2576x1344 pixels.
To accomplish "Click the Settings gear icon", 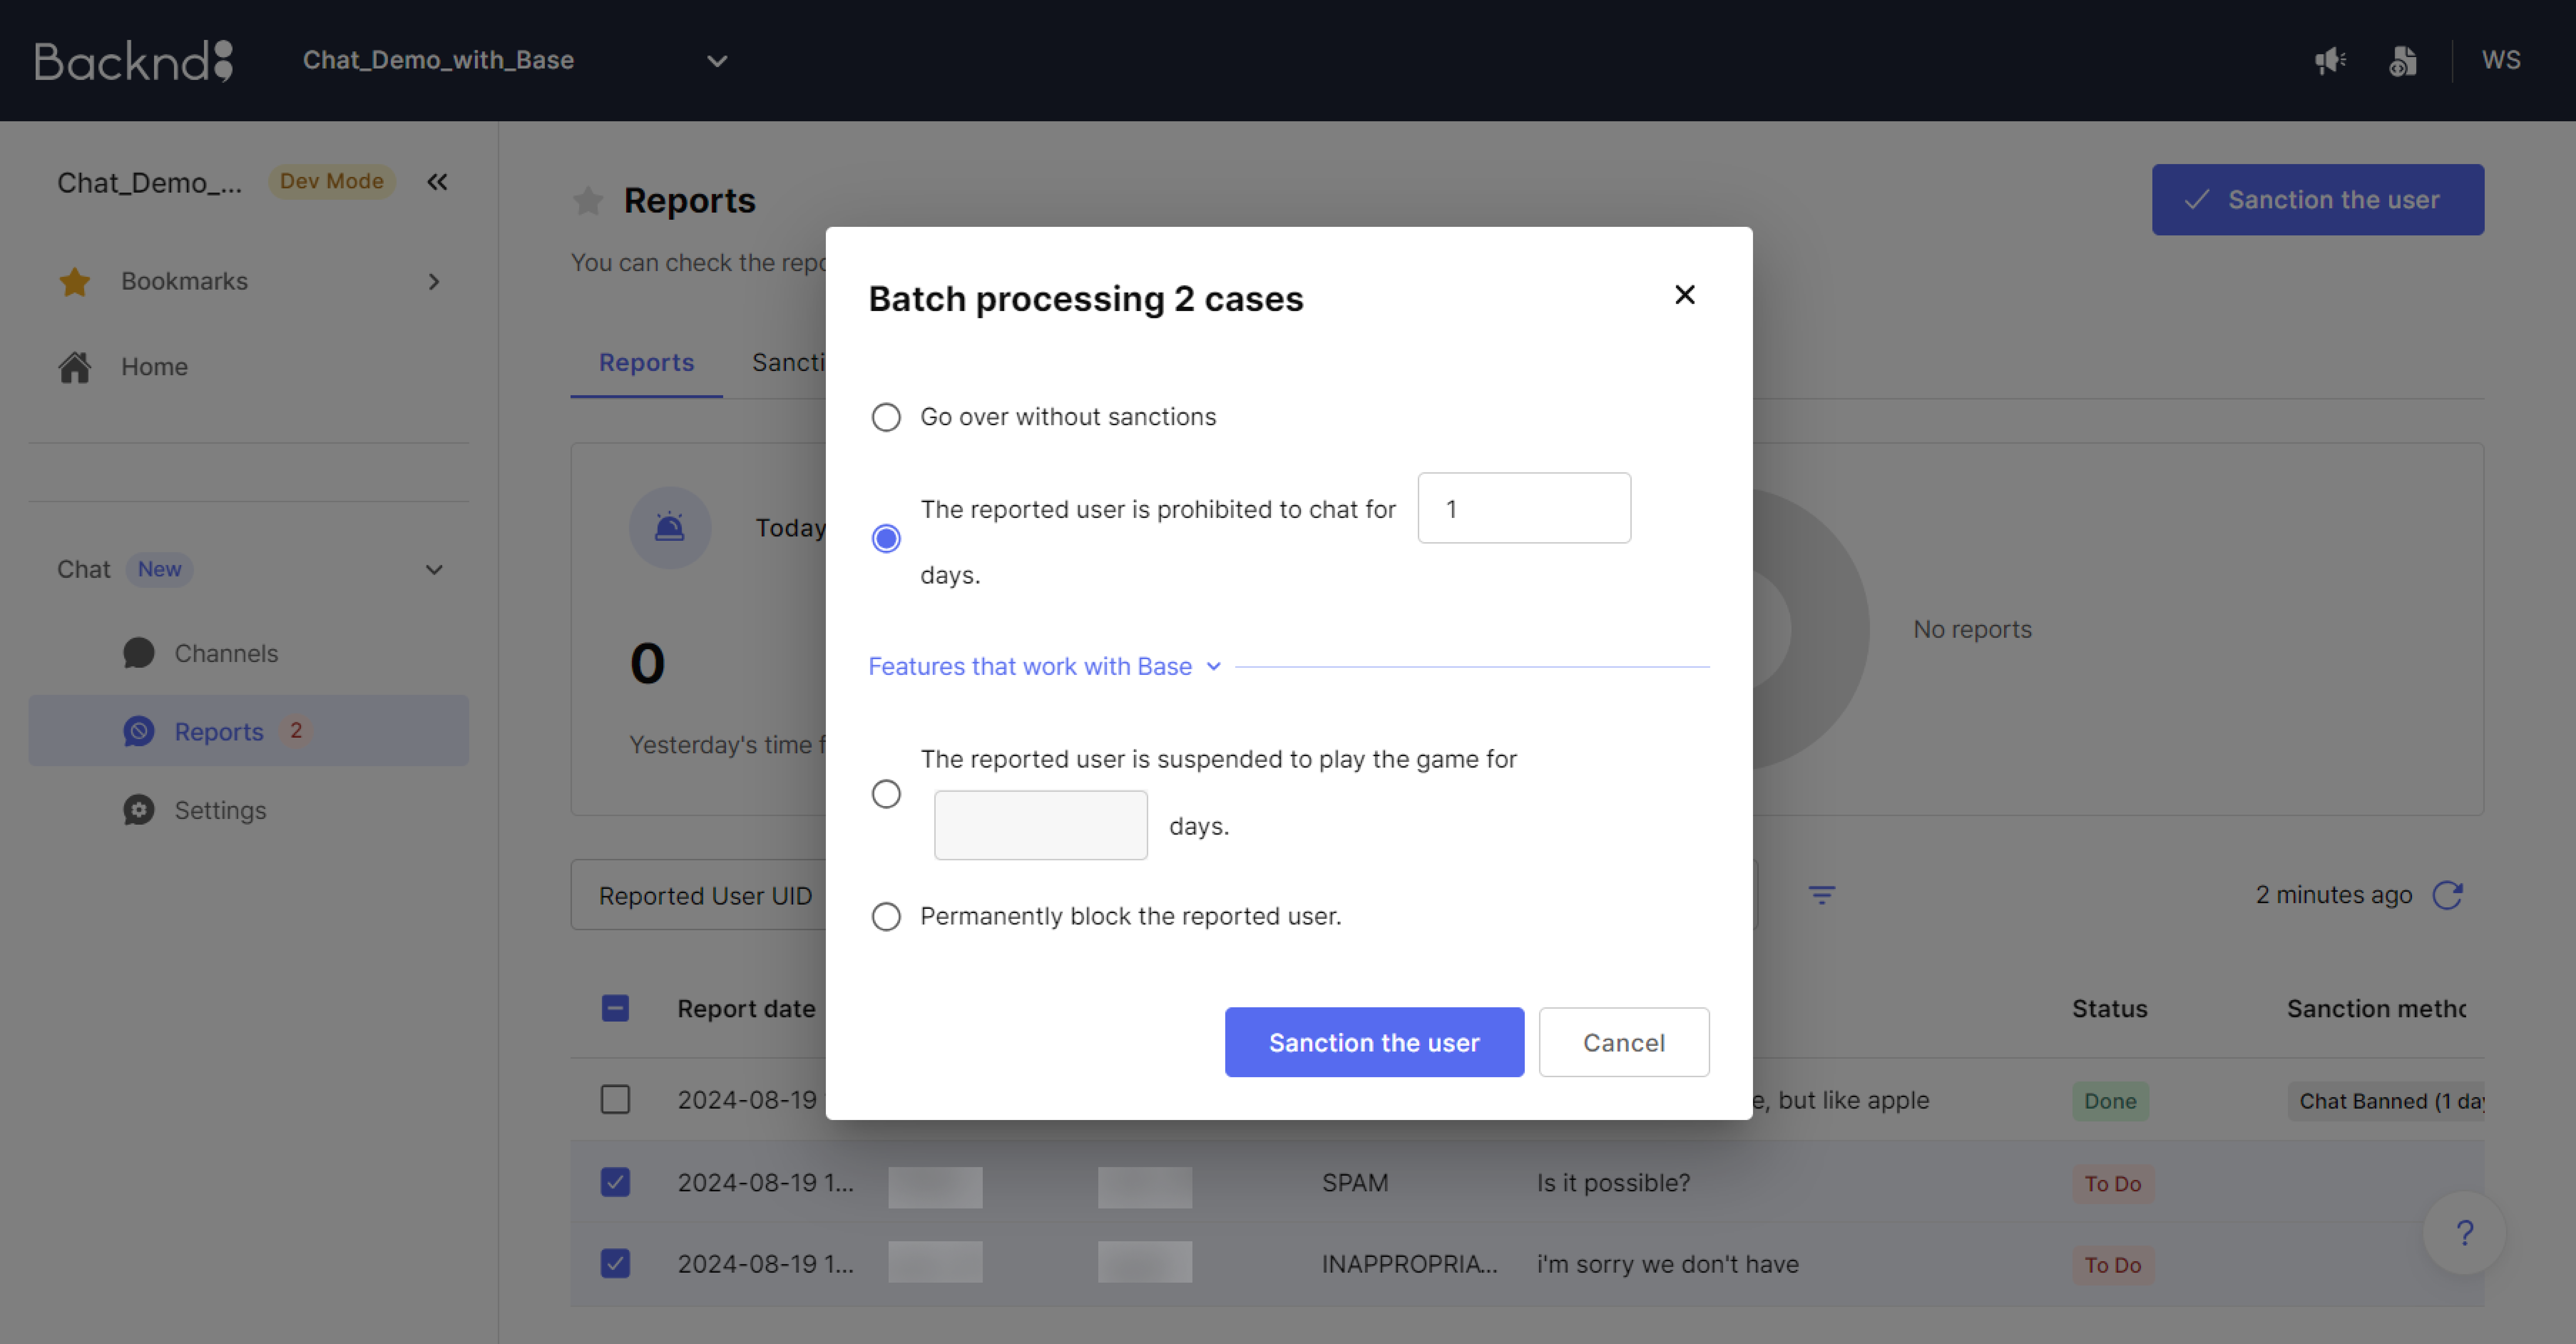I will click(x=139, y=810).
